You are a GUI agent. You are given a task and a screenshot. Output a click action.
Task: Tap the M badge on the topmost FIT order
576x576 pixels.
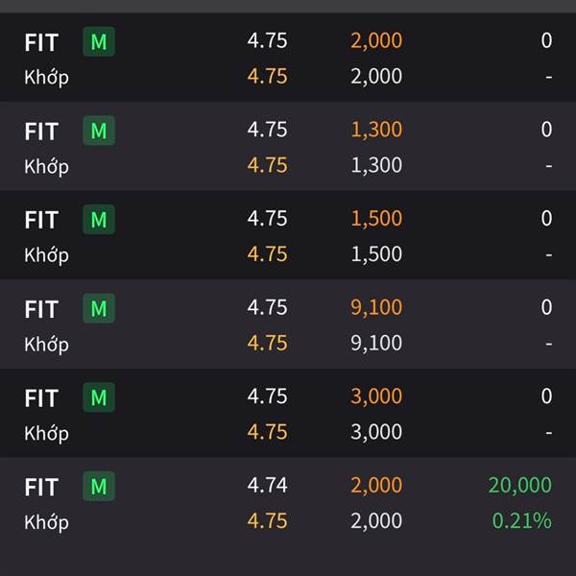(98, 42)
